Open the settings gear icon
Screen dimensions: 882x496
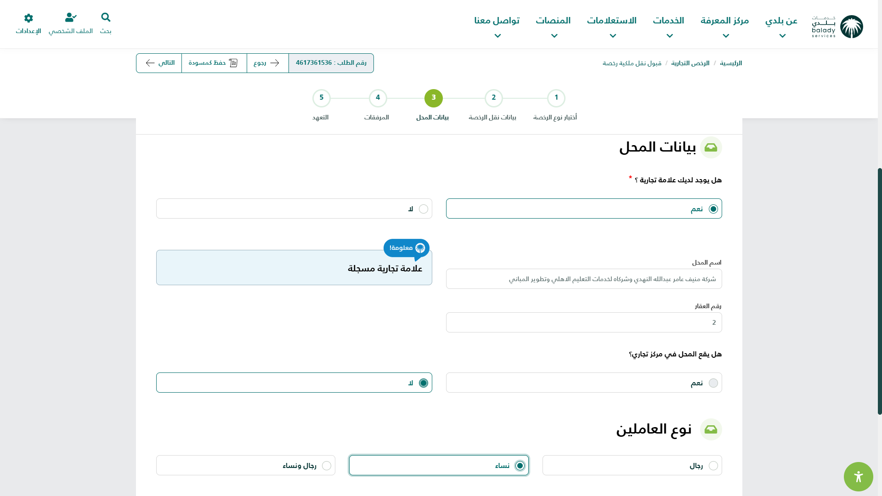(x=28, y=18)
